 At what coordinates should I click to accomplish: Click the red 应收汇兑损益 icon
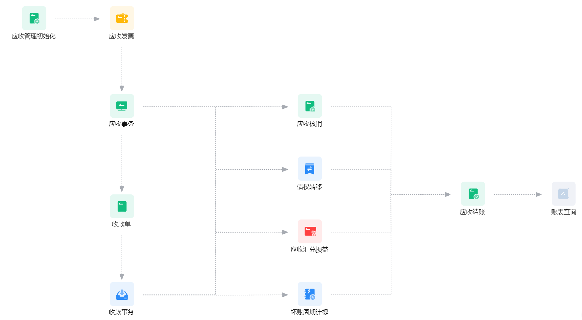310,231
